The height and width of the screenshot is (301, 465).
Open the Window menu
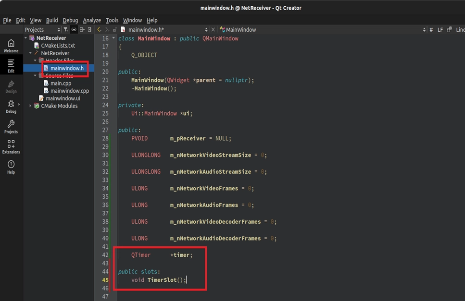(x=132, y=20)
